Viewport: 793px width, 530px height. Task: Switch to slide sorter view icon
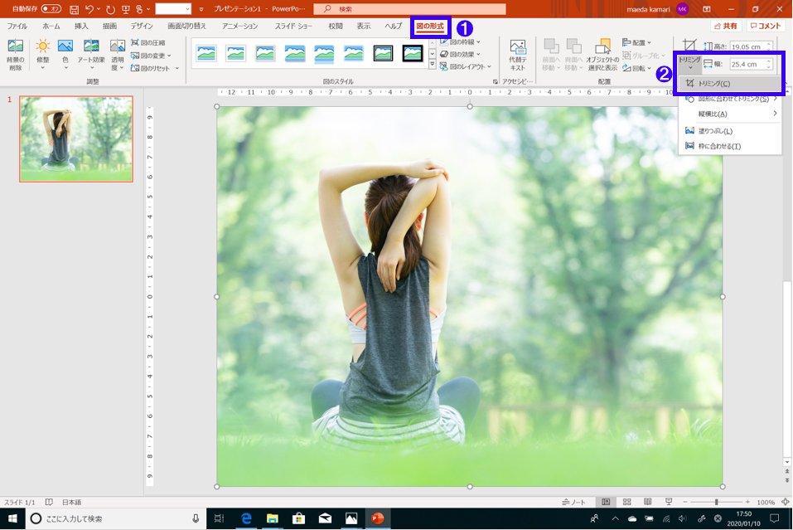(x=626, y=502)
